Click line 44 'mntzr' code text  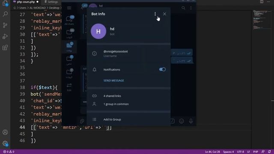point(70,127)
